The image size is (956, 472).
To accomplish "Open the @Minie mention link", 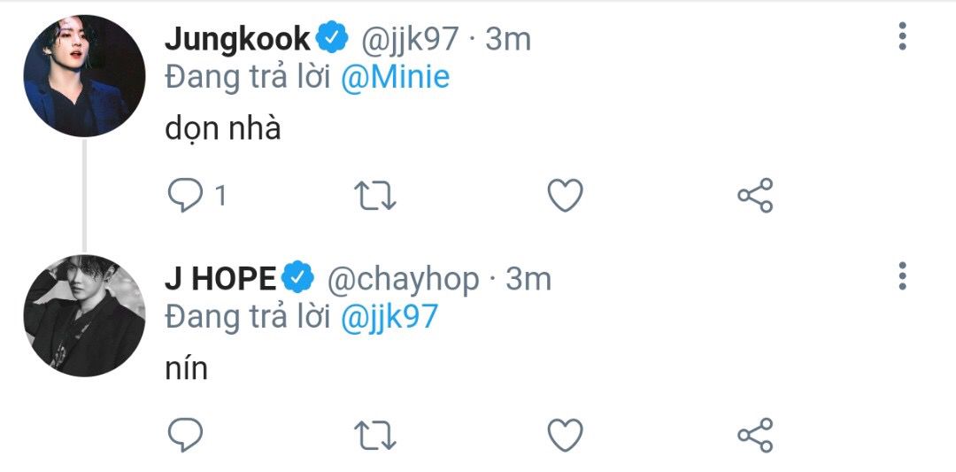I will click(395, 77).
